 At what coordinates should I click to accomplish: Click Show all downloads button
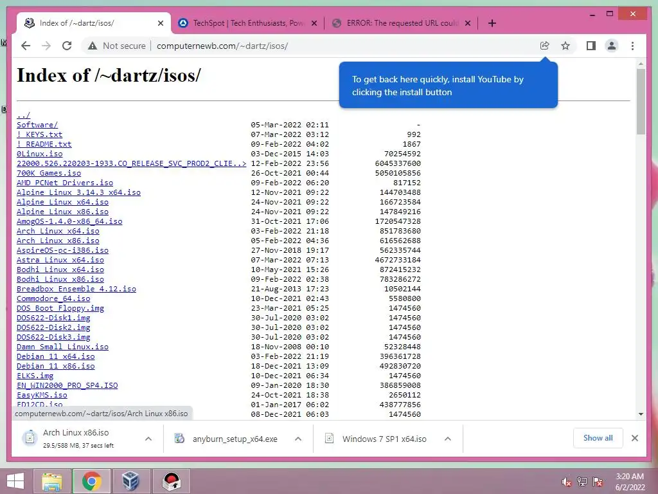pyautogui.click(x=598, y=438)
